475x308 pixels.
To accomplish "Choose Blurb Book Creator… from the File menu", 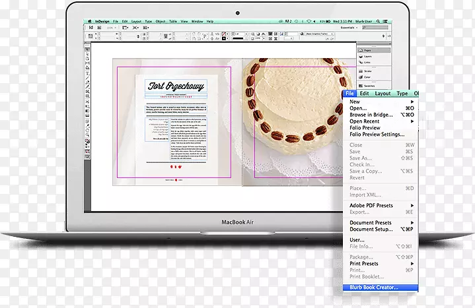I will pyautogui.click(x=381, y=288).
